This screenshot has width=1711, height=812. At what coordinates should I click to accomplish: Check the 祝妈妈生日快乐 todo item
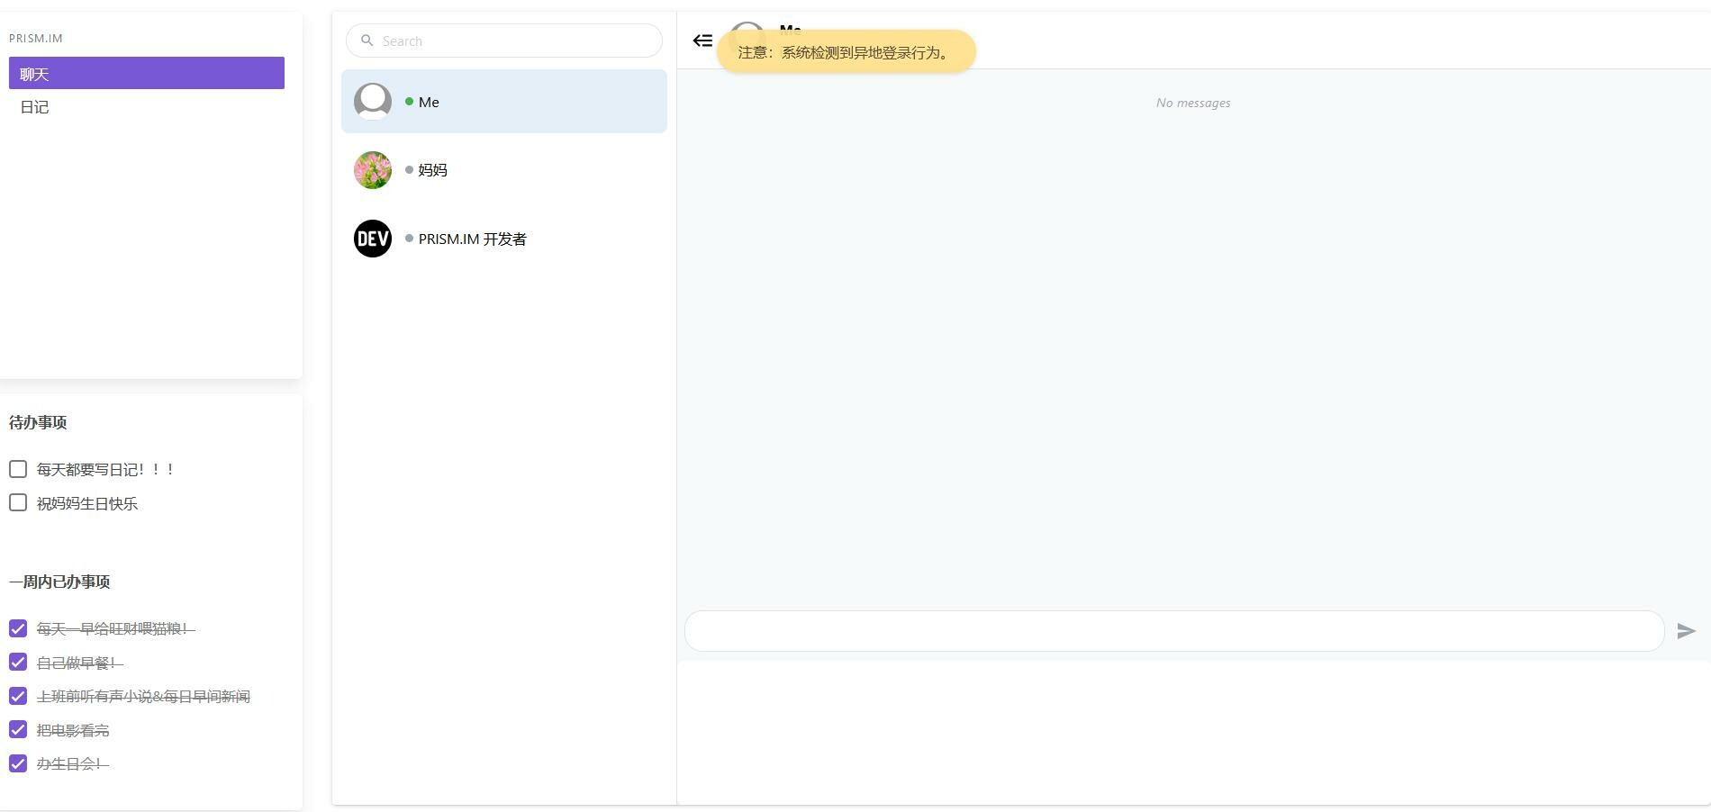point(18,502)
